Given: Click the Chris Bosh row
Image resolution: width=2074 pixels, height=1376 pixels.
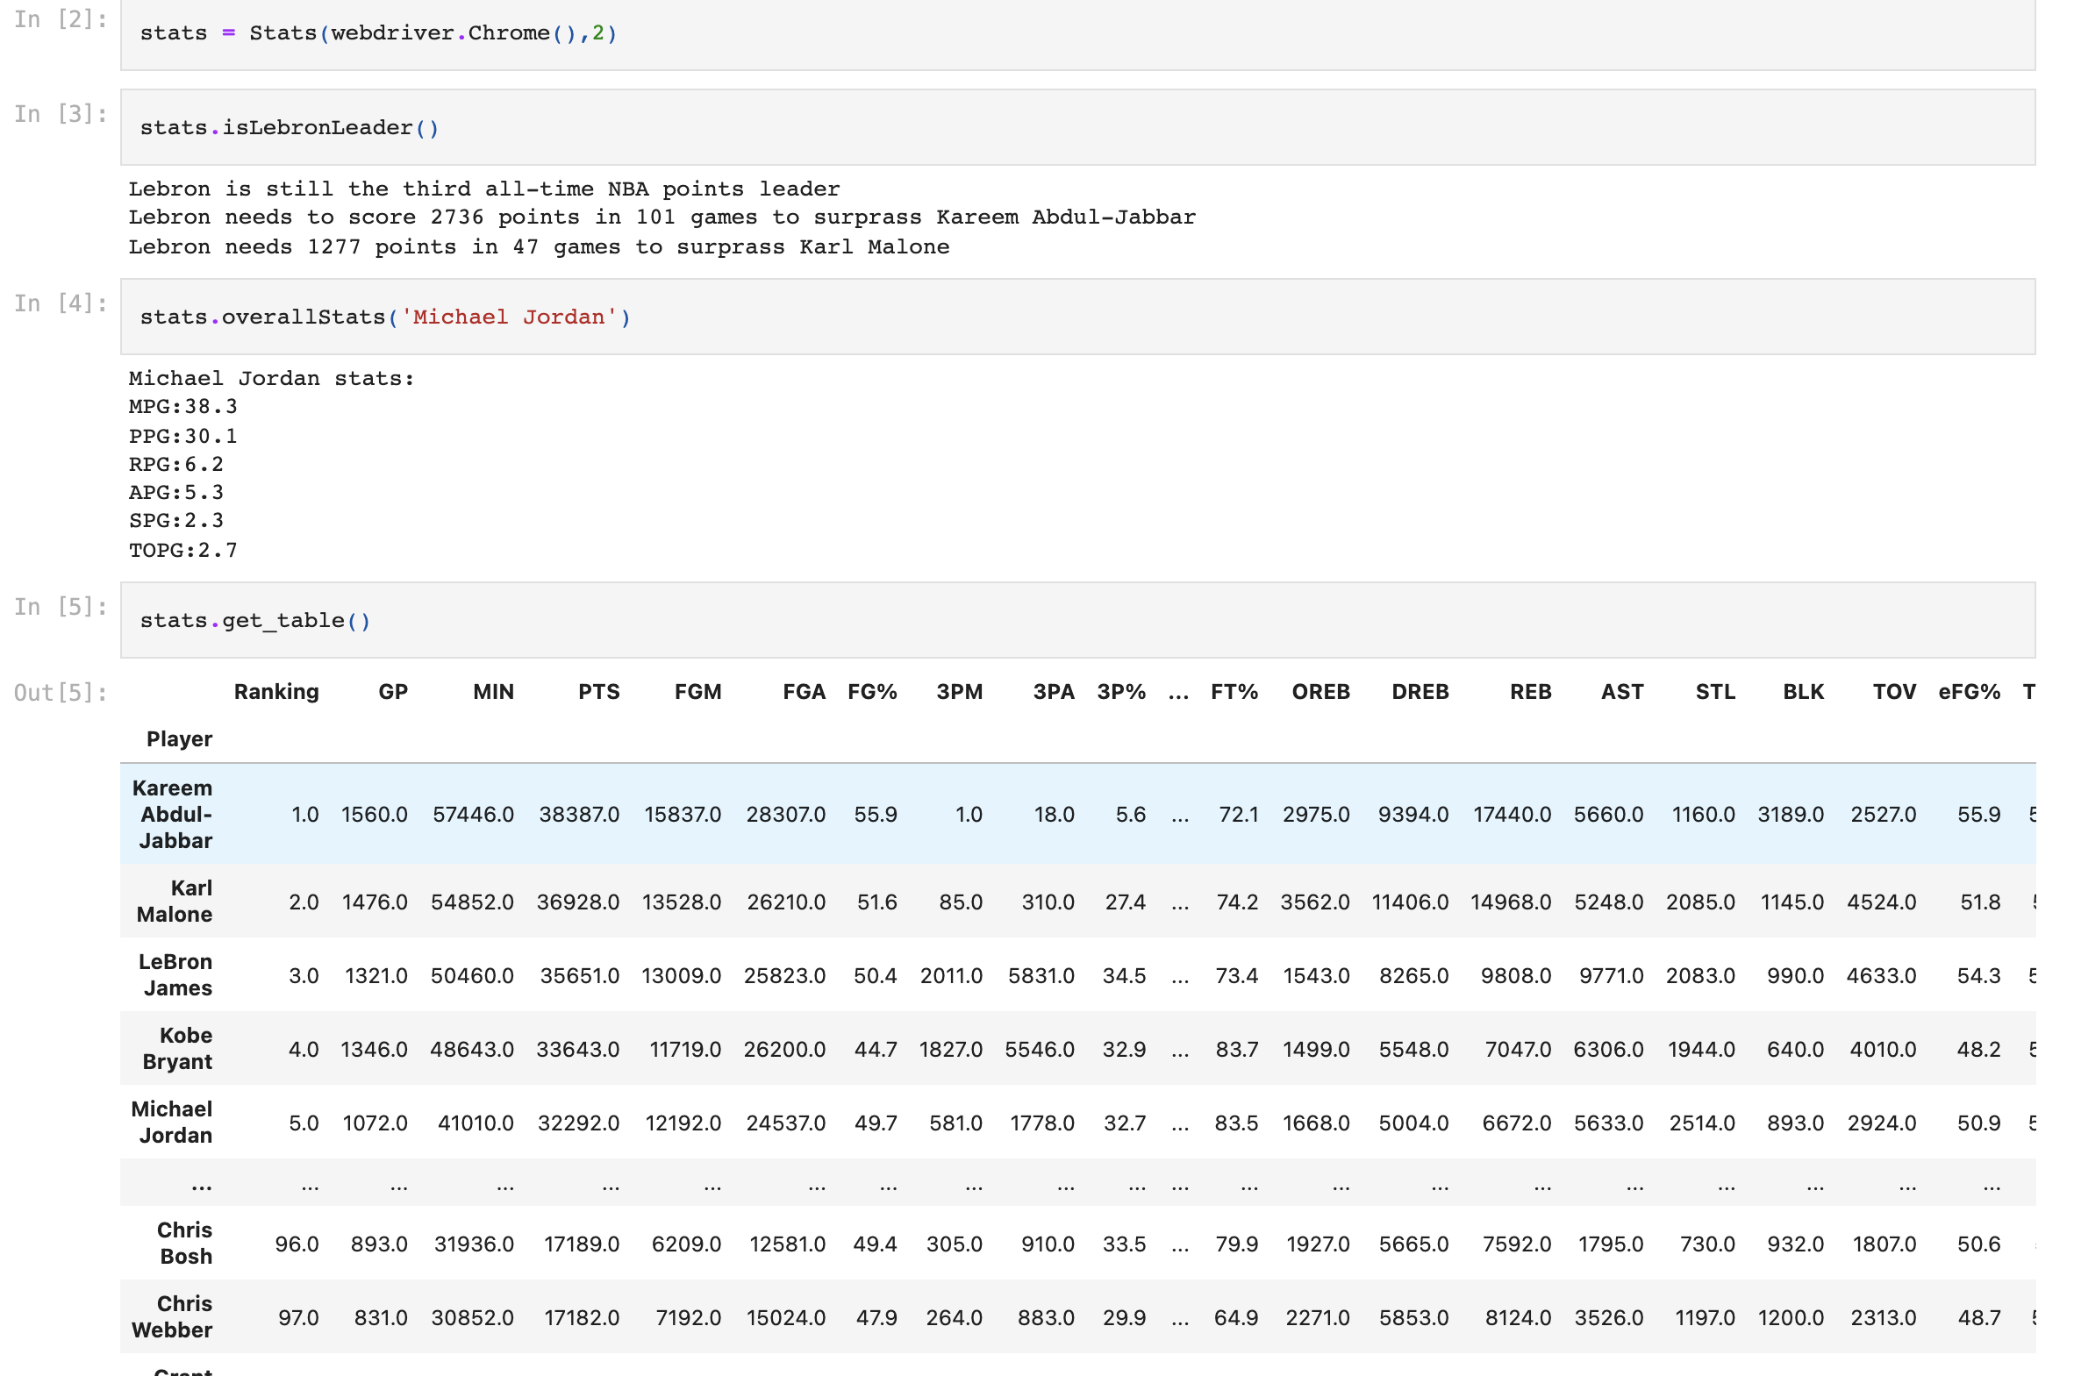Looking at the screenshot, I should pos(877,1244).
